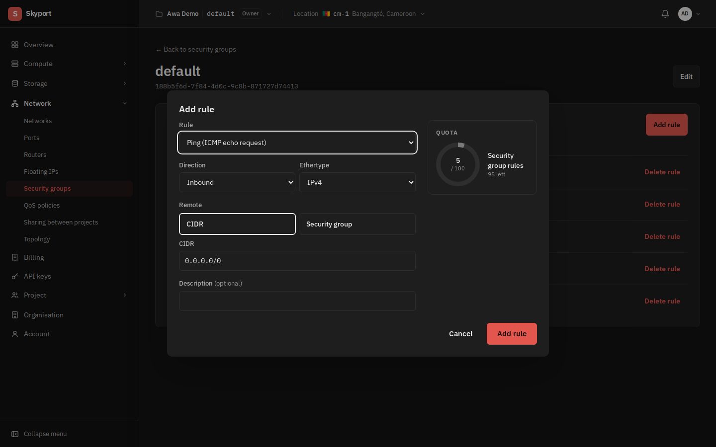Click the Account person icon
This screenshot has height=447, width=716.
coord(15,334)
